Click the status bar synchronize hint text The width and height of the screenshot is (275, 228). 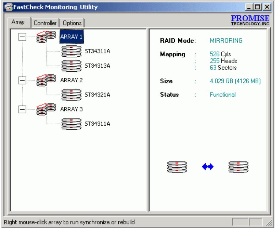tap(69, 222)
